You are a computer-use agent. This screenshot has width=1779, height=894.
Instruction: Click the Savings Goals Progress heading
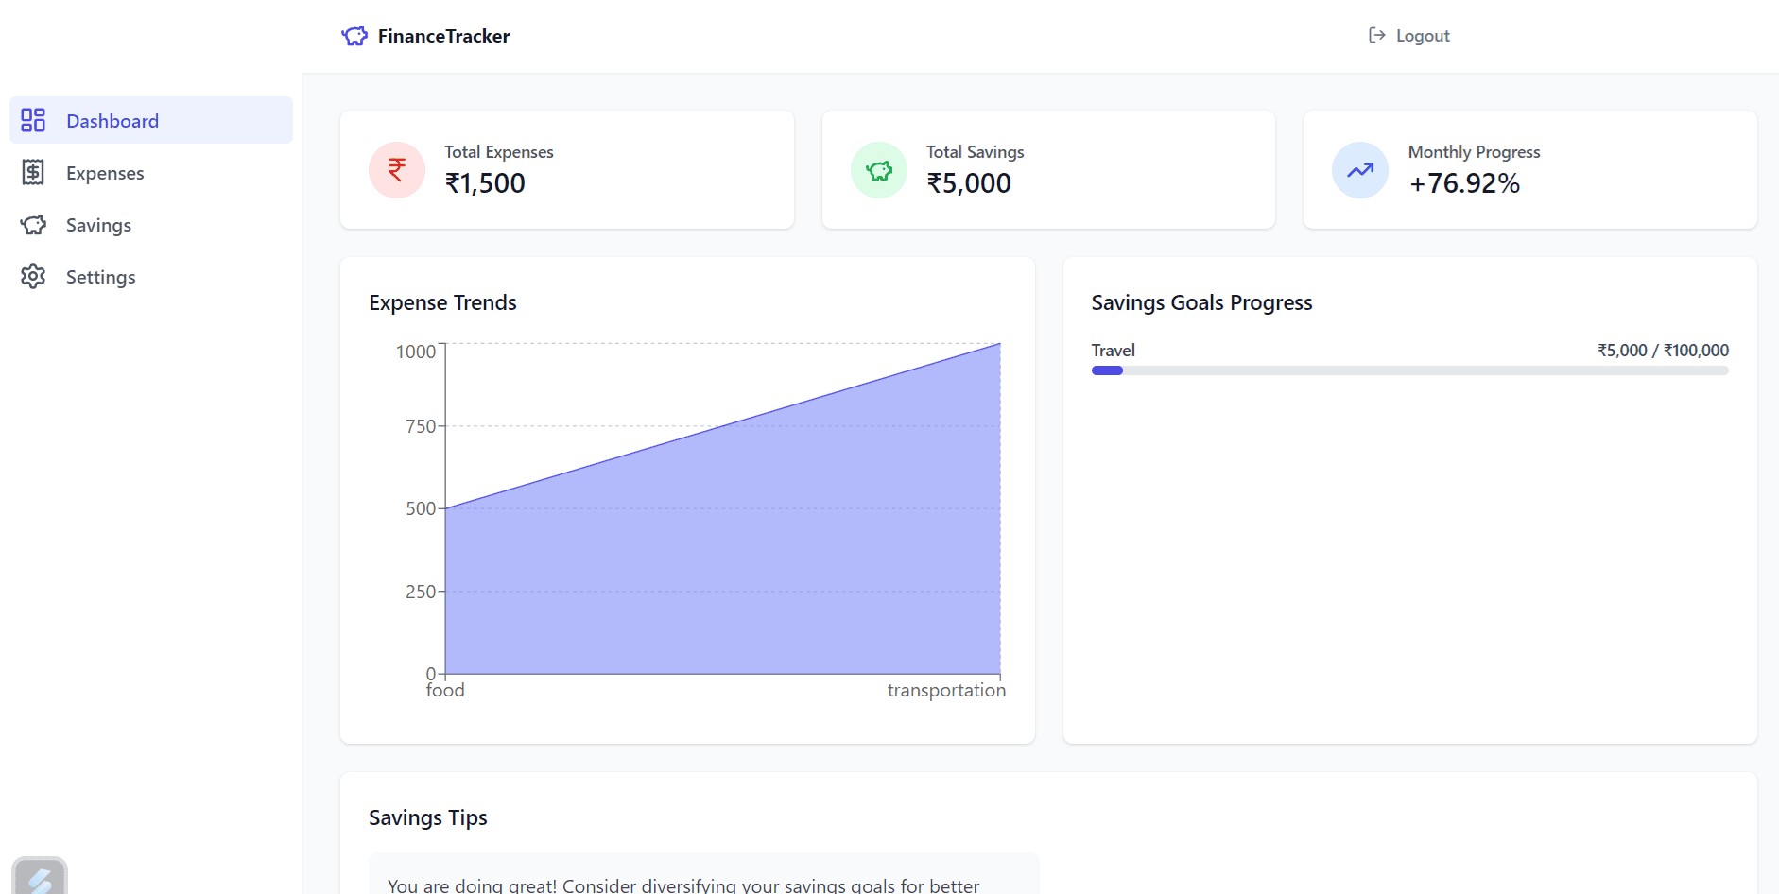pyautogui.click(x=1201, y=302)
